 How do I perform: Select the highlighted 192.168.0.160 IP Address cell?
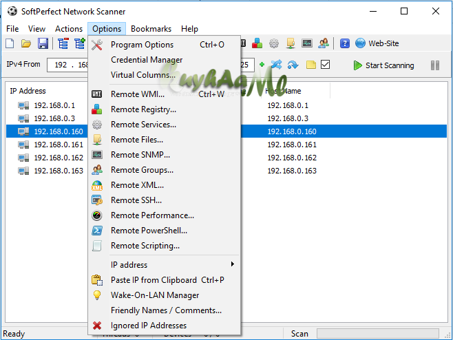click(x=59, y=131)
